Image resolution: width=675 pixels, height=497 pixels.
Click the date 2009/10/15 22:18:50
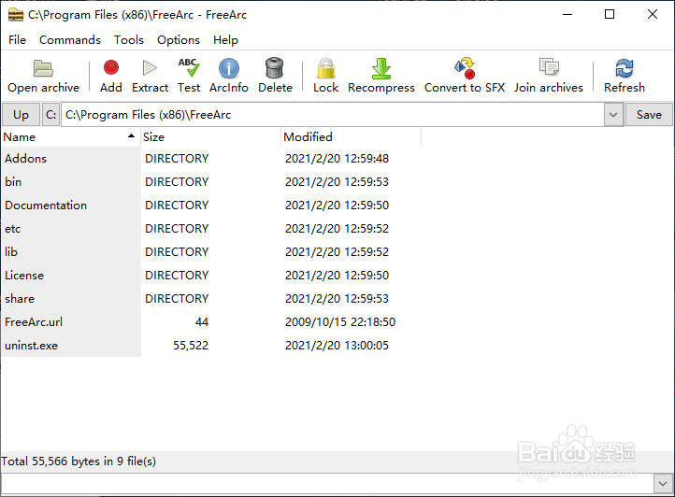tap(340, 322)
